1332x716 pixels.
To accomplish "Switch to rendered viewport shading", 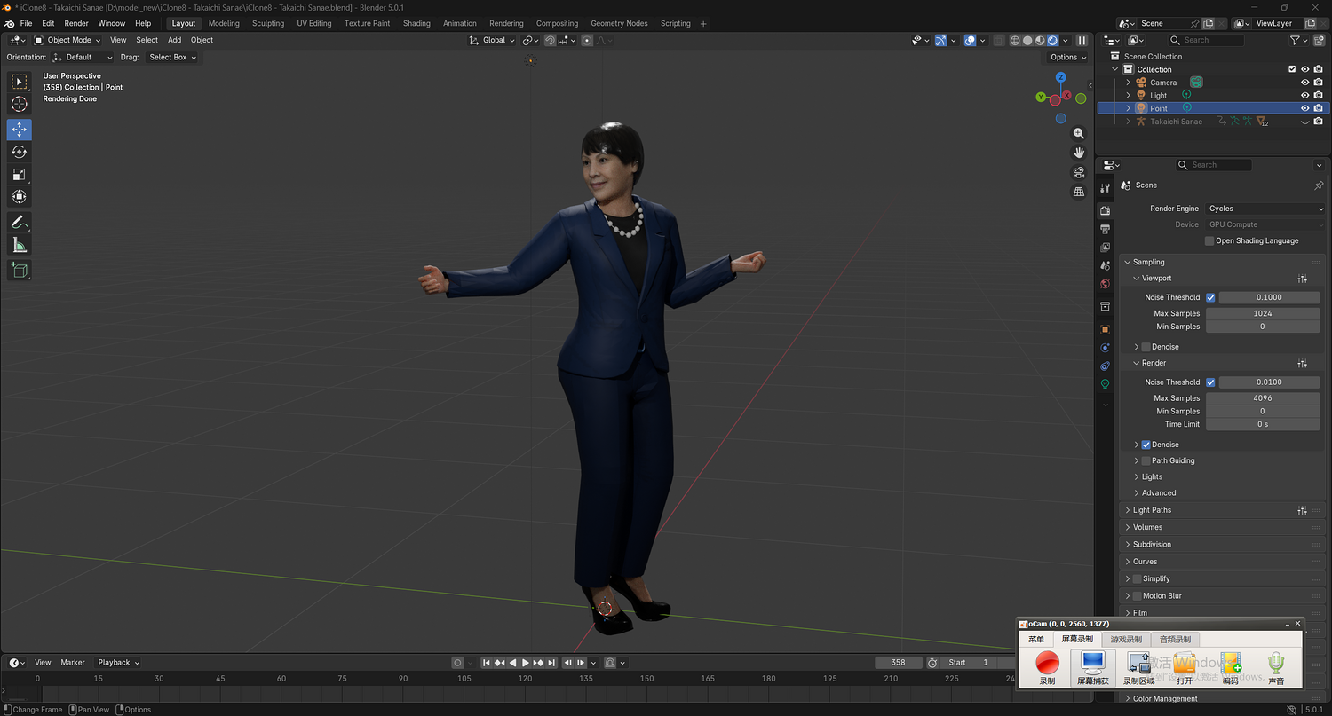I will pos(1052,40).
